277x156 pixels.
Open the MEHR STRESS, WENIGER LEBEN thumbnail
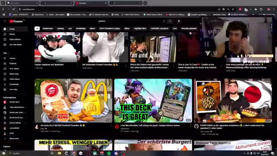click(x=73, y=145)
